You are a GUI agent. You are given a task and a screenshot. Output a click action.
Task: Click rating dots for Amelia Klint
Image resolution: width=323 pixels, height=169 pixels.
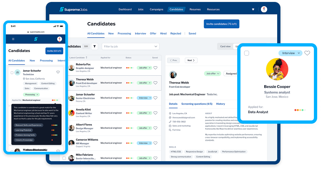(x=129, y=113)
